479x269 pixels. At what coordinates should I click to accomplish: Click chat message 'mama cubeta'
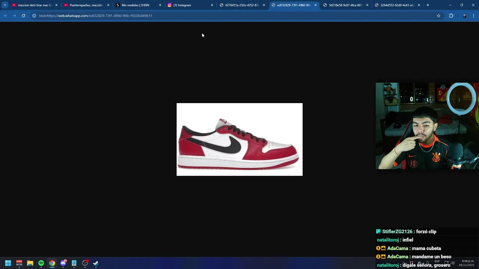pos(426,248)
